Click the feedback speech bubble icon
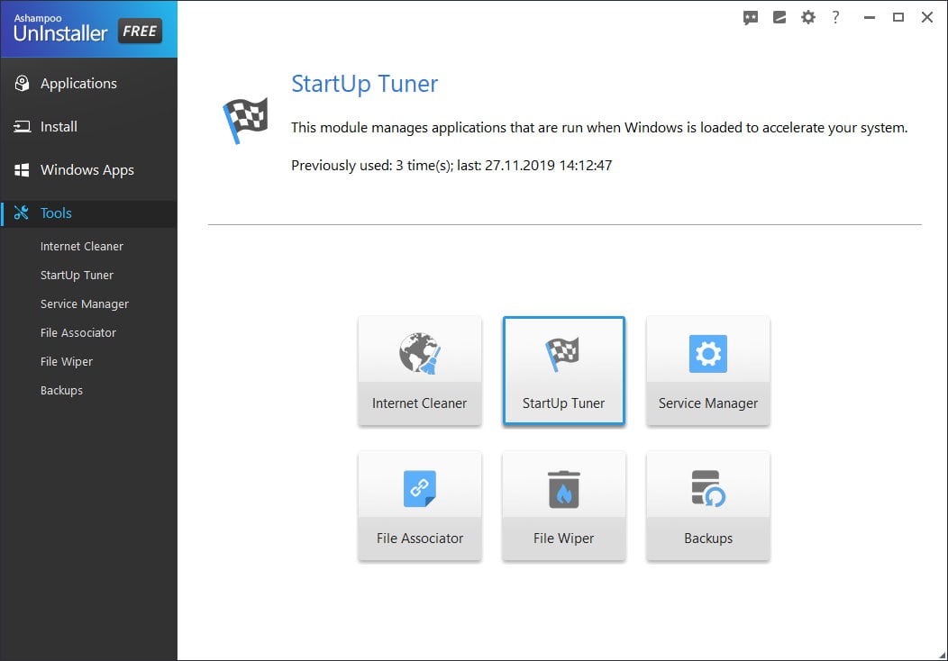 [751, 17]
